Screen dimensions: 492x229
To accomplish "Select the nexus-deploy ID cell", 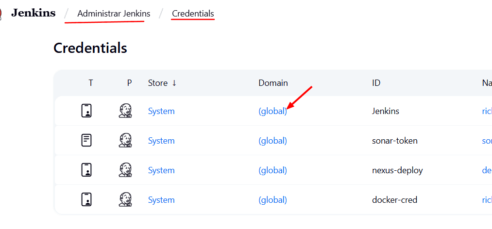I will click(398, 170).
